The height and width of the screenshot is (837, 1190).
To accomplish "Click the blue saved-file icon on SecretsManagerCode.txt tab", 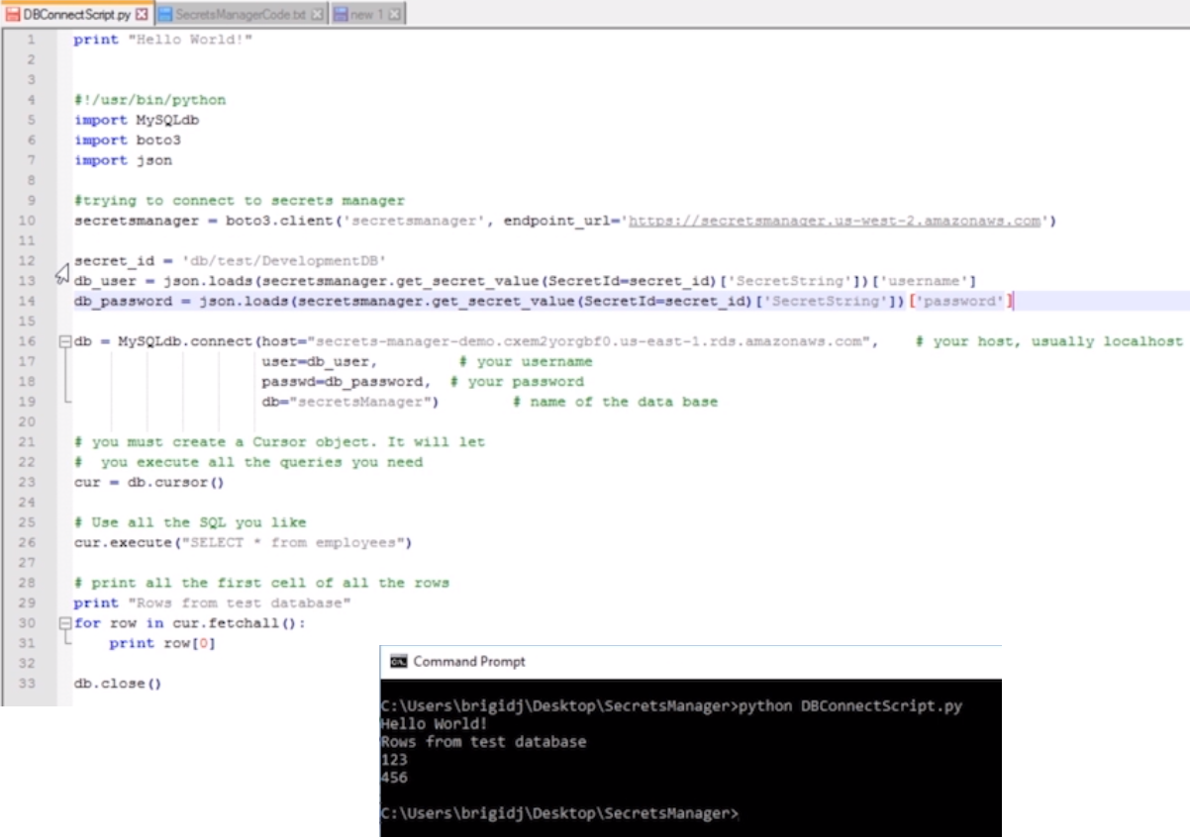I will pyautogui.click(x=166, y=13).
